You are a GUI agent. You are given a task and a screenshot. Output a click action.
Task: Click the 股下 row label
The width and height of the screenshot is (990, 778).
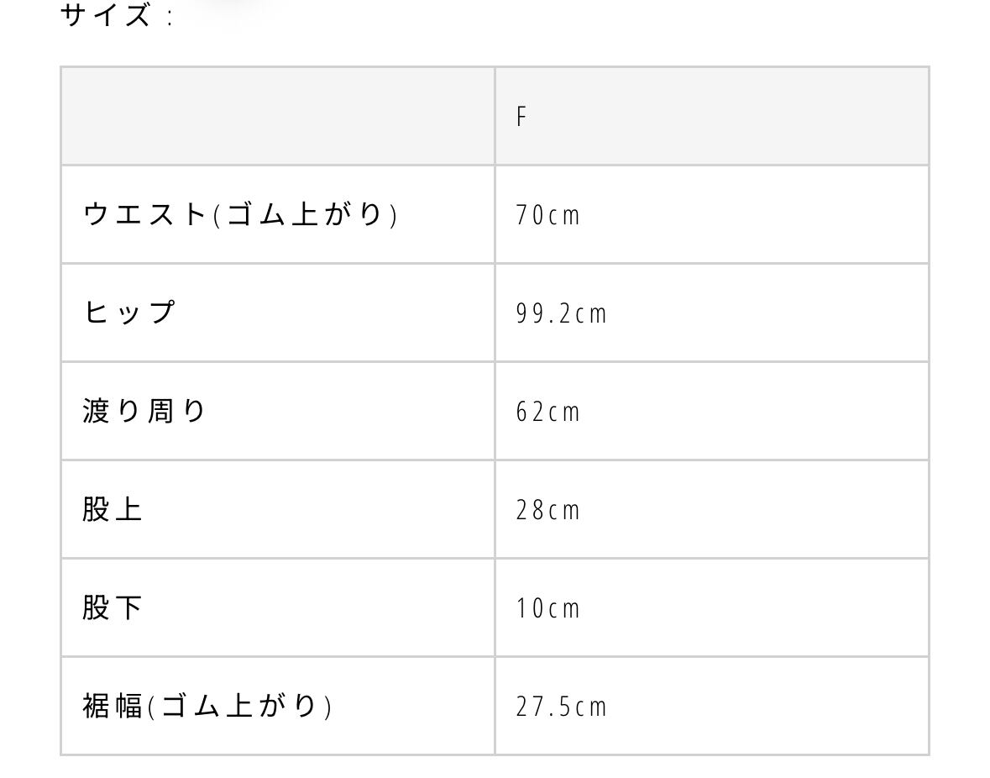click(x=113, y=607)
